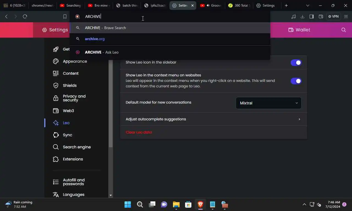Open the Leo settings section
Screen dimensions: 352x211
click(66, 123)
